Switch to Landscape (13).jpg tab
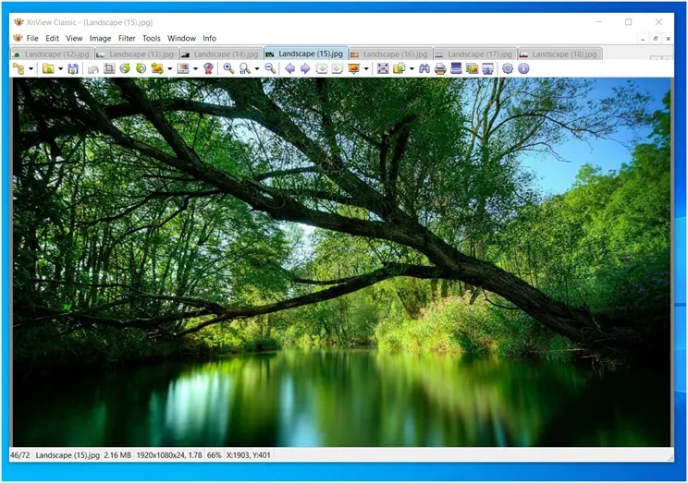The width and height of the screenshot is (688, 483). (x=136, y=54)
